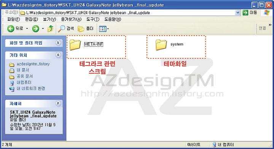
Task: Go back with the 뒤로 button
Action: 15,28
